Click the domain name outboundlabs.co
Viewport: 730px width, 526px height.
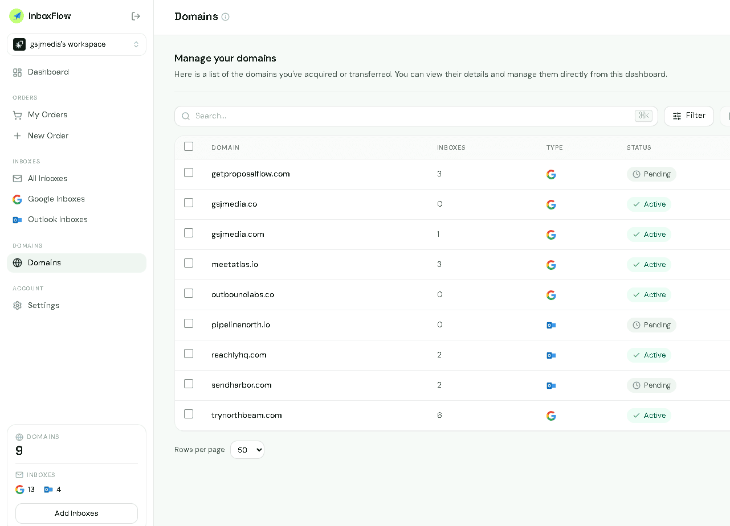pyautogui.click(x=243, y=295)
